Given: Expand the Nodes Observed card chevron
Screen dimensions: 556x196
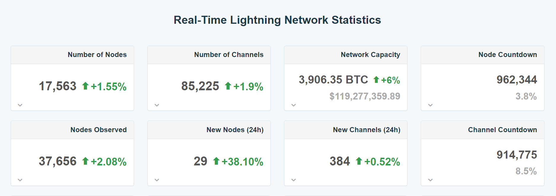Looking at the screenshot, I should click(x=20, y=180).
